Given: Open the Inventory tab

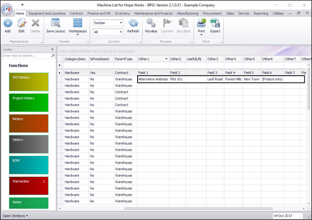Looking at the screenshot, I should pos(122,13).
